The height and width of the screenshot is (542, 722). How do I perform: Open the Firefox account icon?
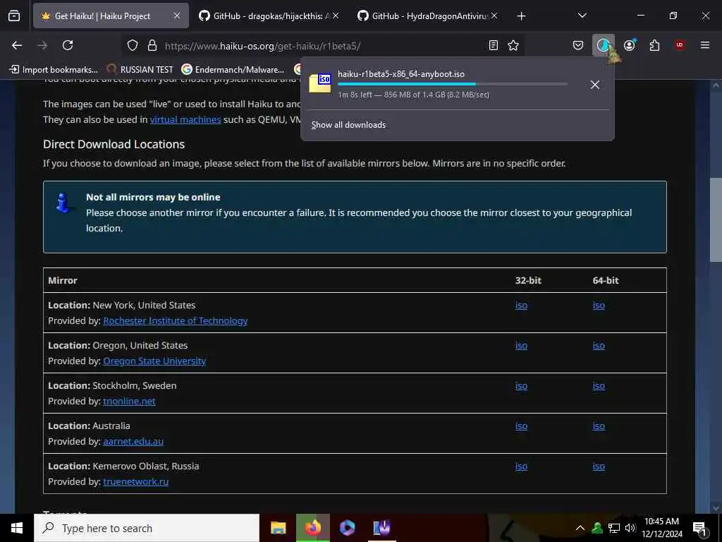[629, 45]
